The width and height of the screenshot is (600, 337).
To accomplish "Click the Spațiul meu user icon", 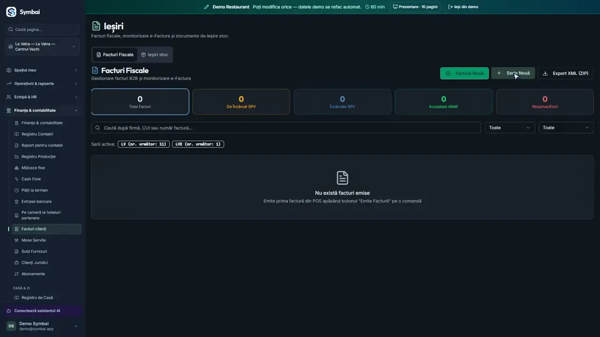I will tap(9, 70).
